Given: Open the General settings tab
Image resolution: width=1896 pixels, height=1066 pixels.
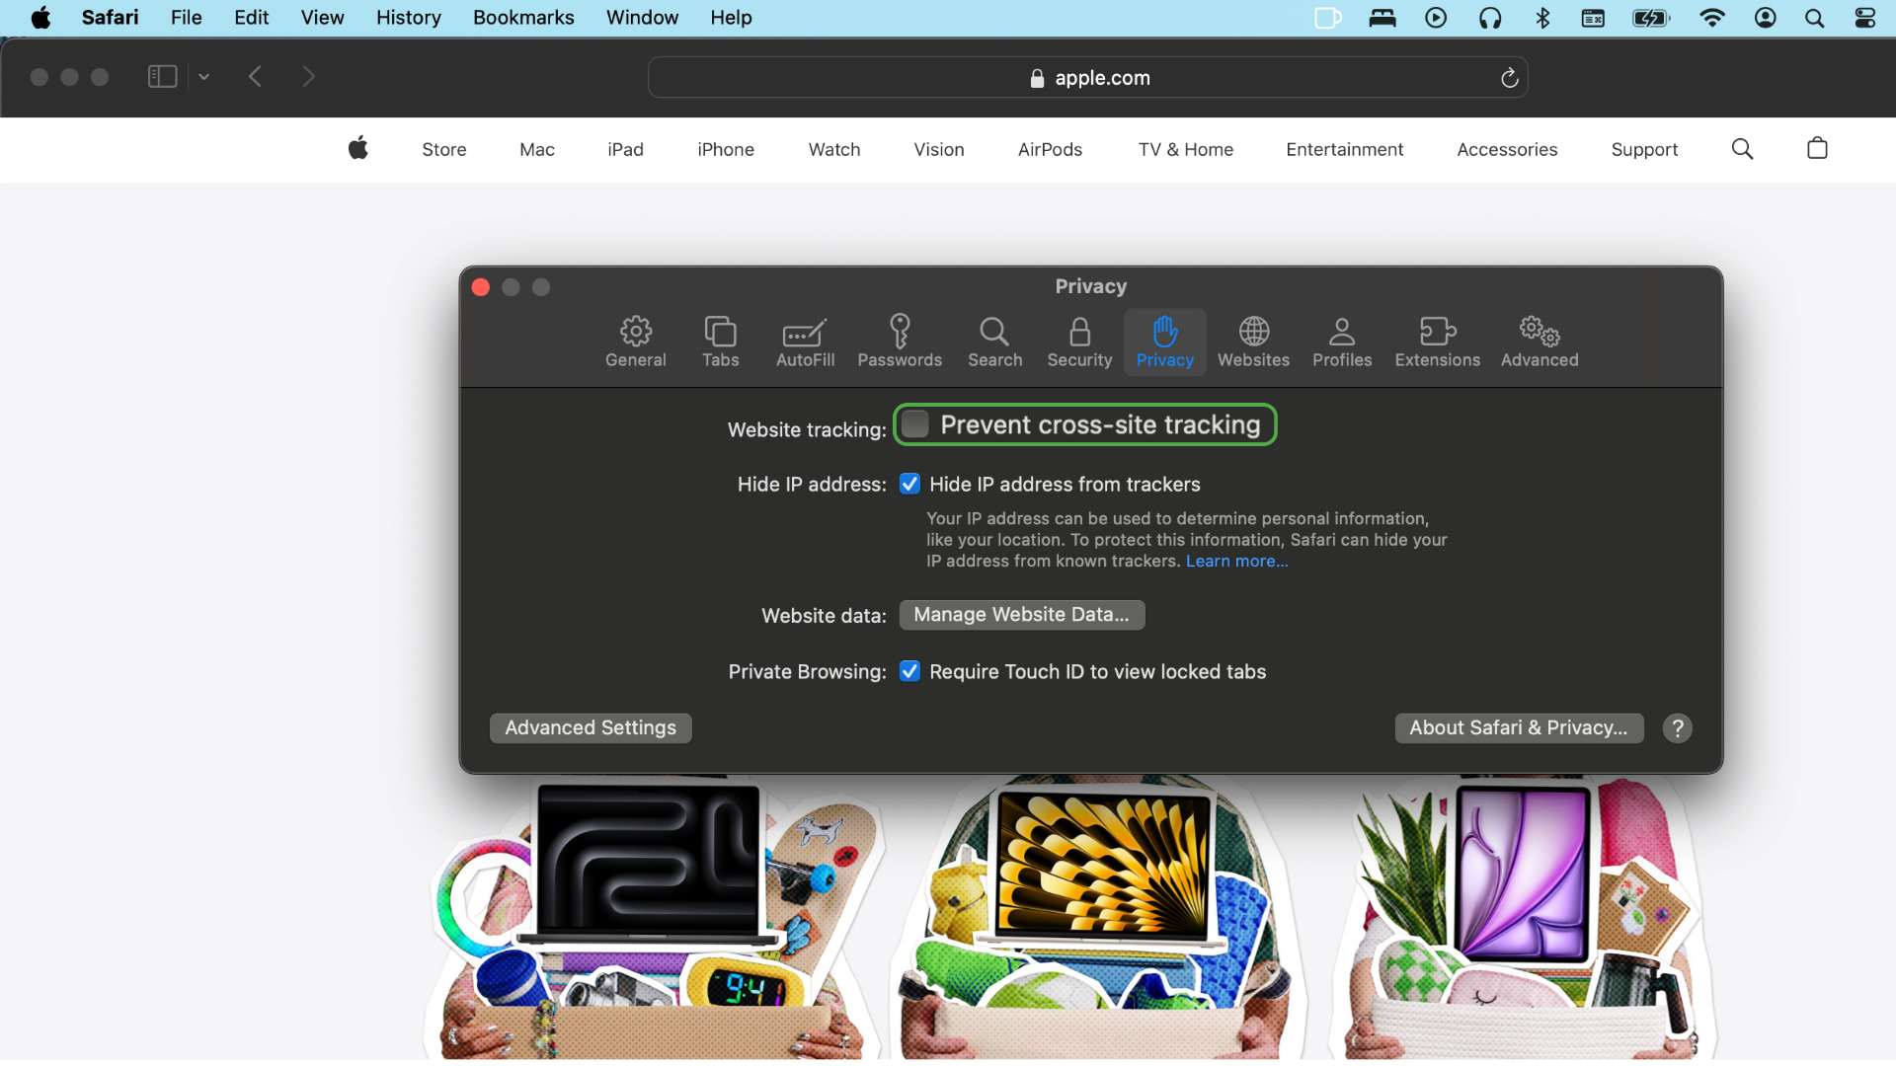Looking at the screenshot, I should coord(636,342).
